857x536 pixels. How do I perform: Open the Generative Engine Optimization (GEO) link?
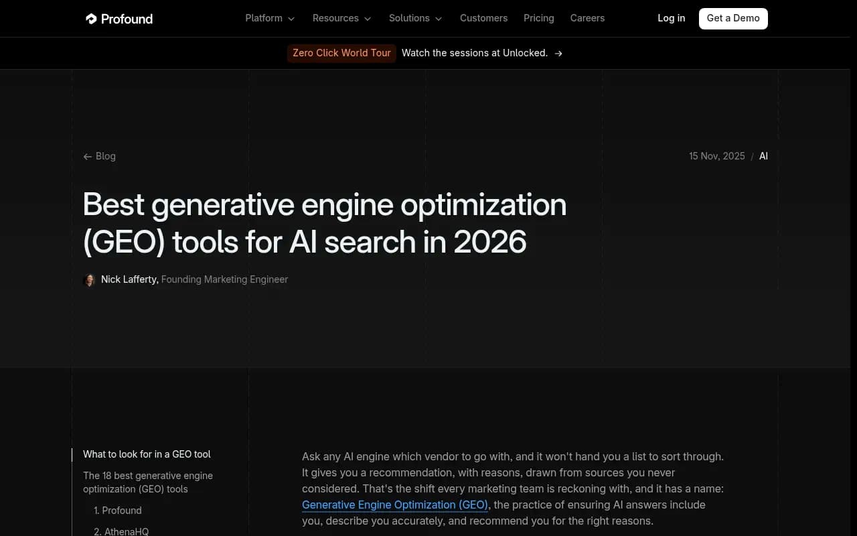[x=395, y=505]
